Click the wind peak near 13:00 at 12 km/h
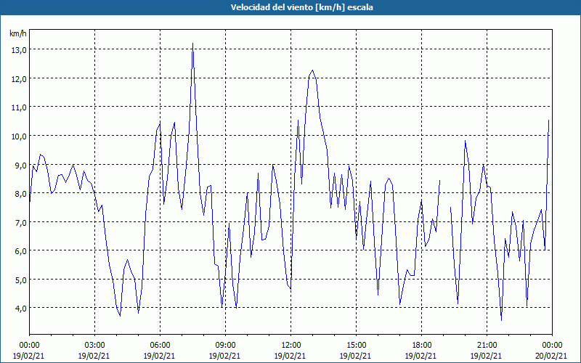 coord(312,70)
